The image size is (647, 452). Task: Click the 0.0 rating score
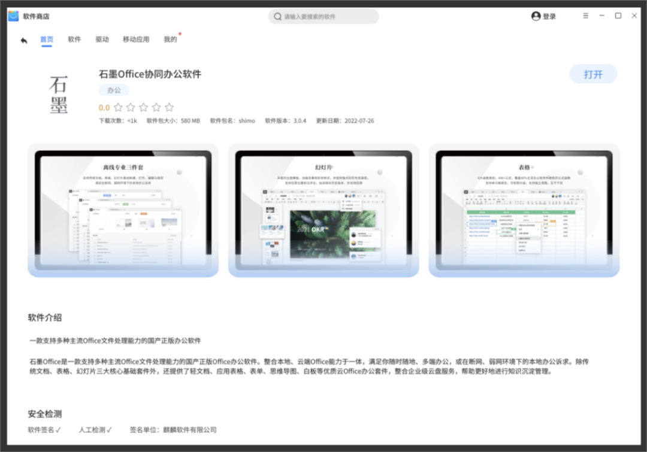(x=104, y=108)
